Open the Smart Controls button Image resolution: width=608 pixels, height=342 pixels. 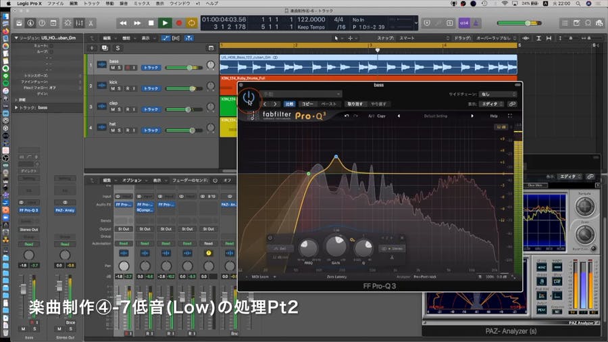(68, 23)
